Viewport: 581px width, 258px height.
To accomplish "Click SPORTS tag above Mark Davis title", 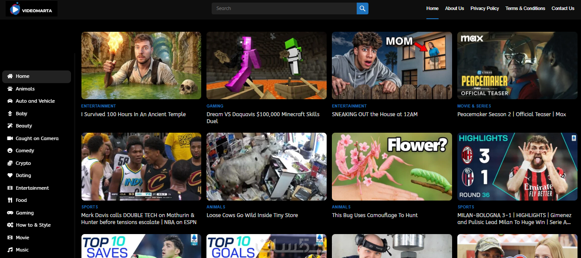I will point(89,207).
